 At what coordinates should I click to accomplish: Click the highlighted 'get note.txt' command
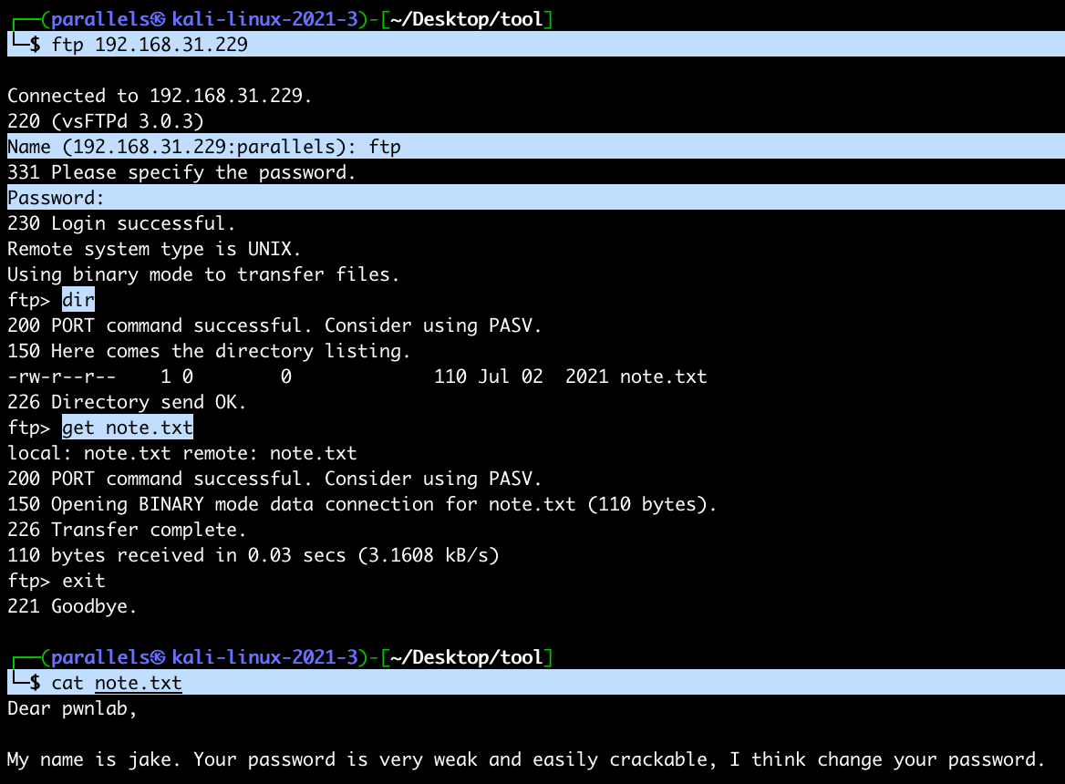pos(128,428)
